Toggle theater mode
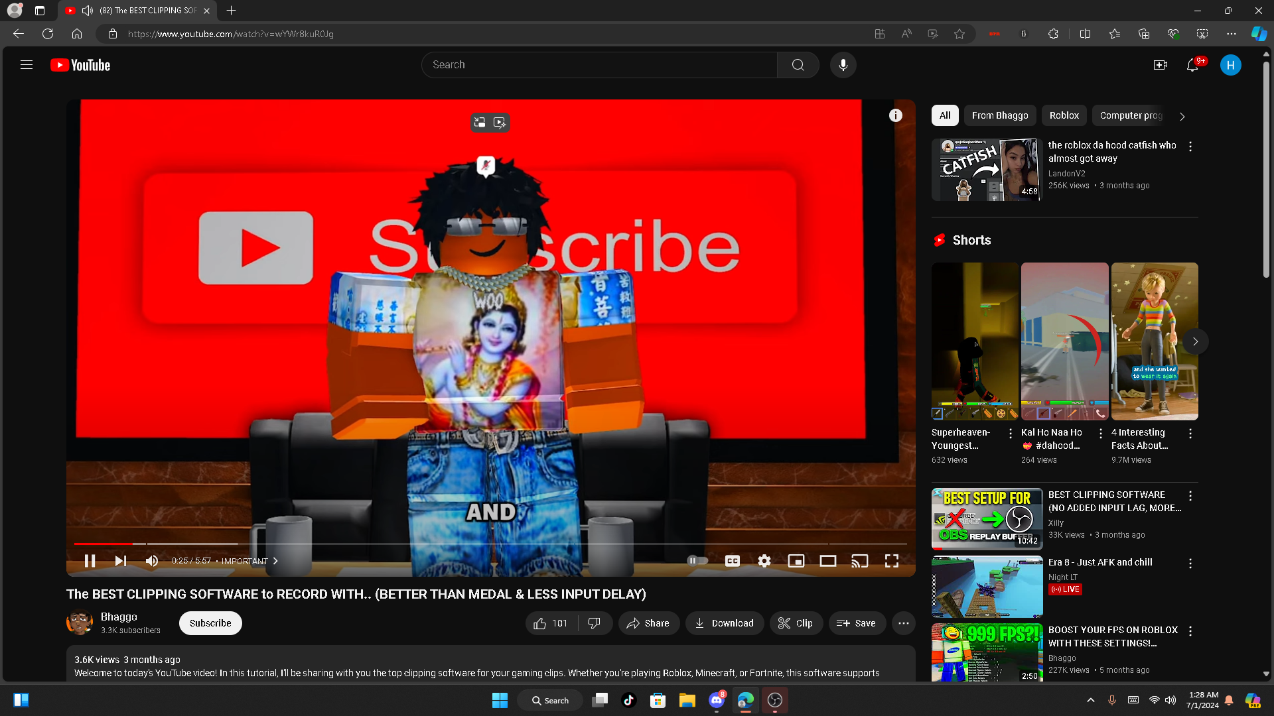Screen dimensions: 1274x716 828,561
